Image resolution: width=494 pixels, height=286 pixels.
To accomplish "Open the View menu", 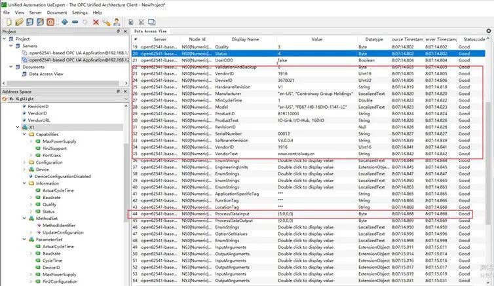I will [19, 12].
